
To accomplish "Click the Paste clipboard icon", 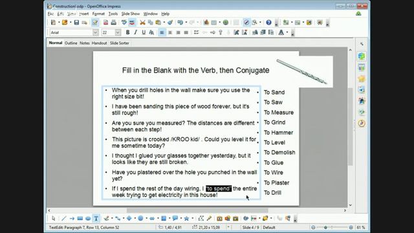I will point(158,23).
